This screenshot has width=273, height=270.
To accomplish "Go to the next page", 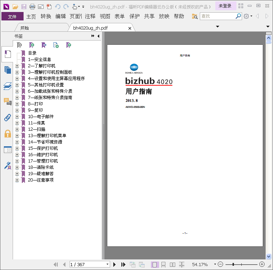I will pos(114,265).
